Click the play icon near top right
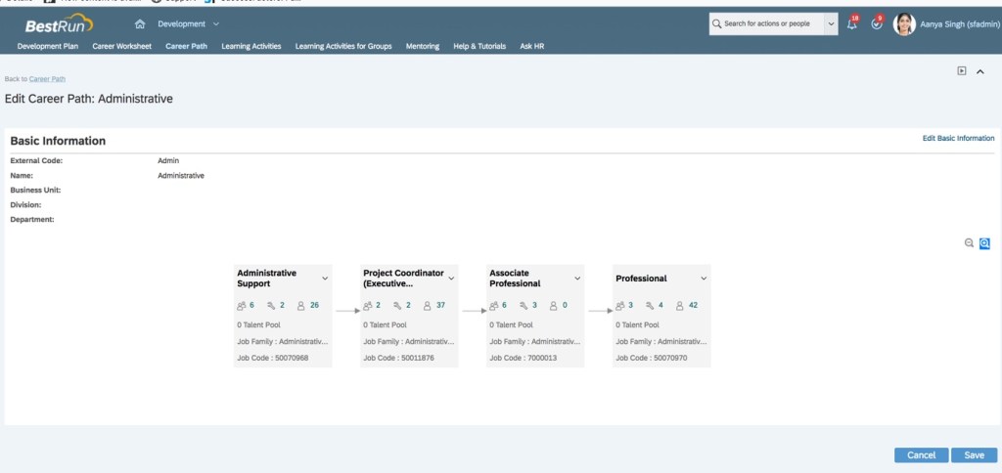 coord(962,70)
